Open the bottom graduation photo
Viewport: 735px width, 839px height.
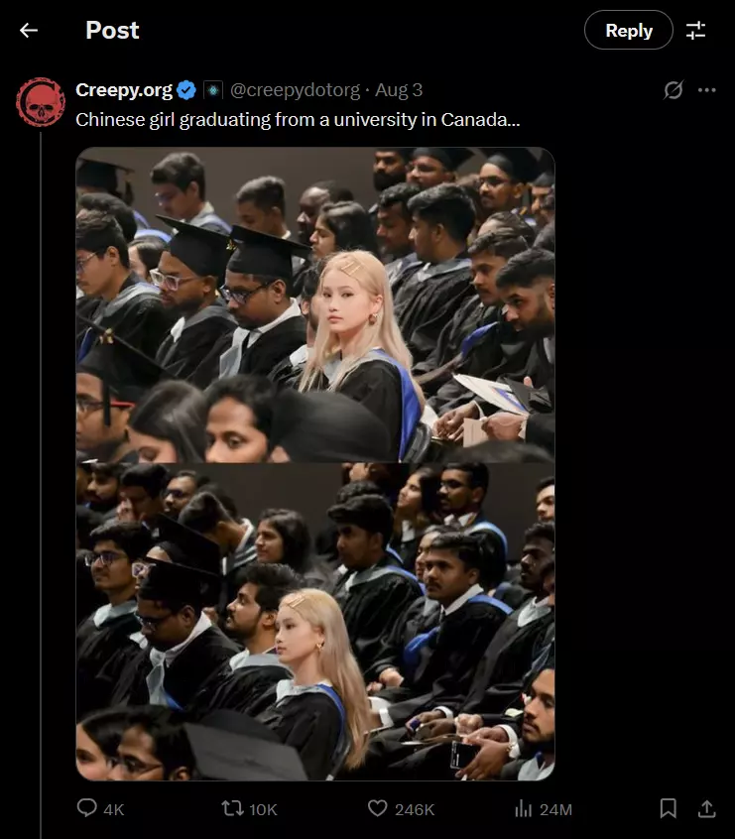point(315,622)
